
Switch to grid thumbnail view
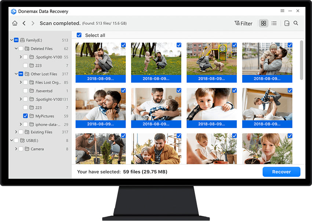pyautogui.click(x=264, y=23)
